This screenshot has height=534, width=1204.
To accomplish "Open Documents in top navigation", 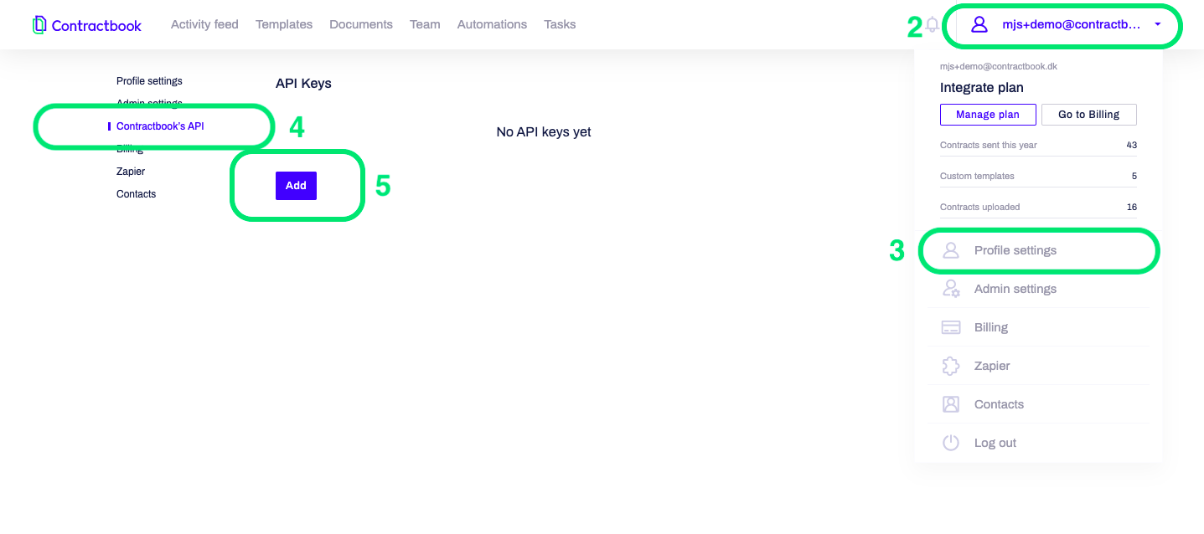I will click(361, 24).
